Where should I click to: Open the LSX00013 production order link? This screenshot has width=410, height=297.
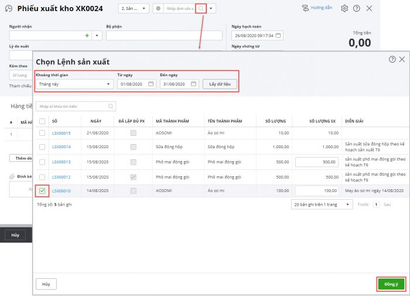tap(61, 162)
